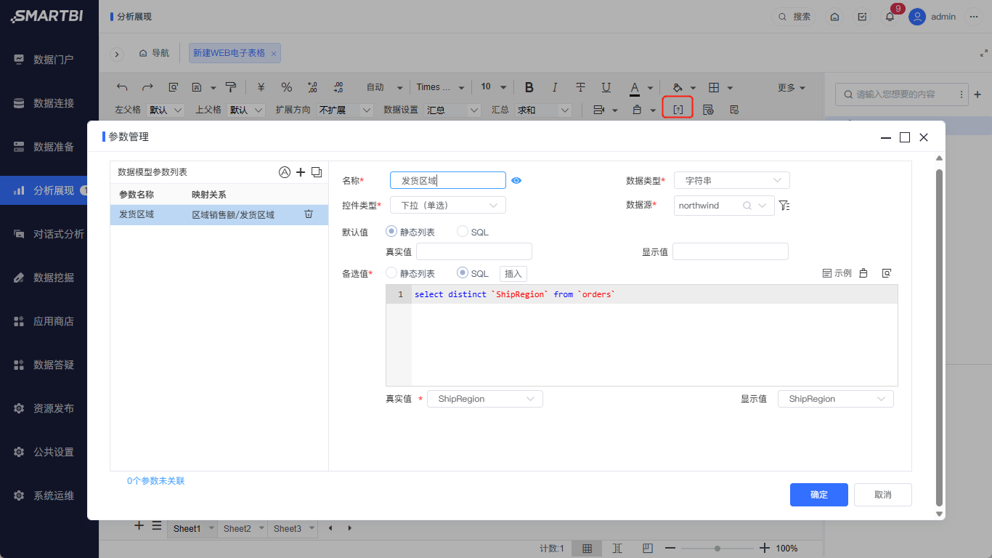Viewport: 992px width, 558px height.
Task: Click the 取消 button
Action: tap(883, 494)
